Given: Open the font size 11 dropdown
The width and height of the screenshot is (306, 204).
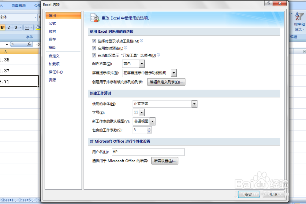Looking at the screenshot, I should click(142, 112).
